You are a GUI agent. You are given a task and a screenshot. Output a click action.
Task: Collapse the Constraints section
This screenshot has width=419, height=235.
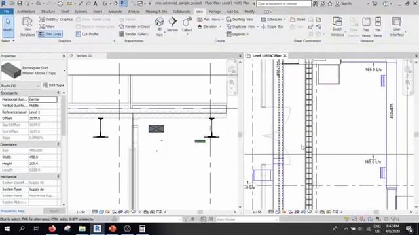coord(58,93)
